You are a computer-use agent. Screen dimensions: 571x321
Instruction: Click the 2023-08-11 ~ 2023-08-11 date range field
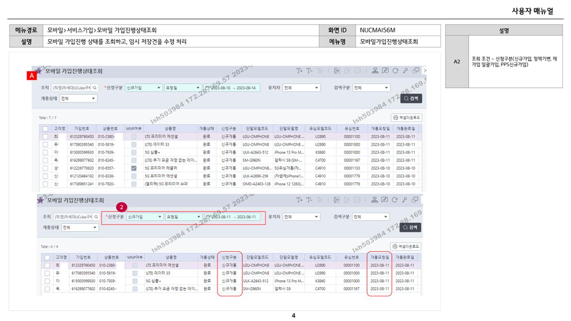point(232,217)
